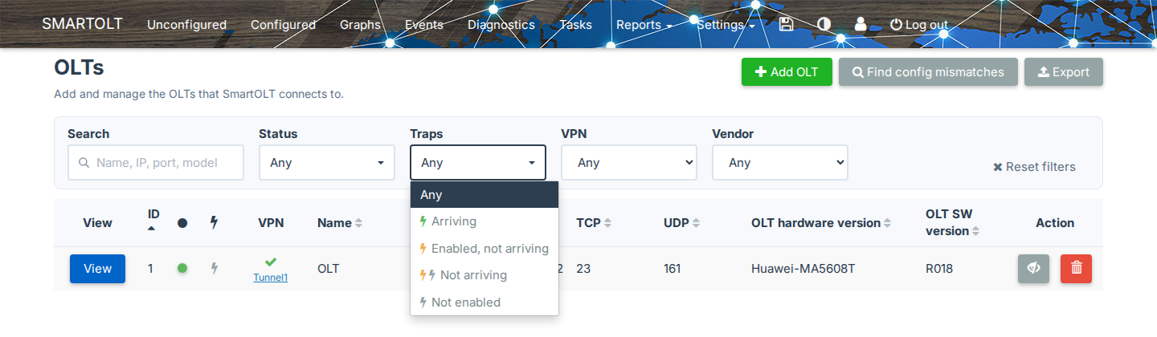The width and height of the screenshot is (1157, 337).
Task: Click Log out
Action: [x=919, y=25]
